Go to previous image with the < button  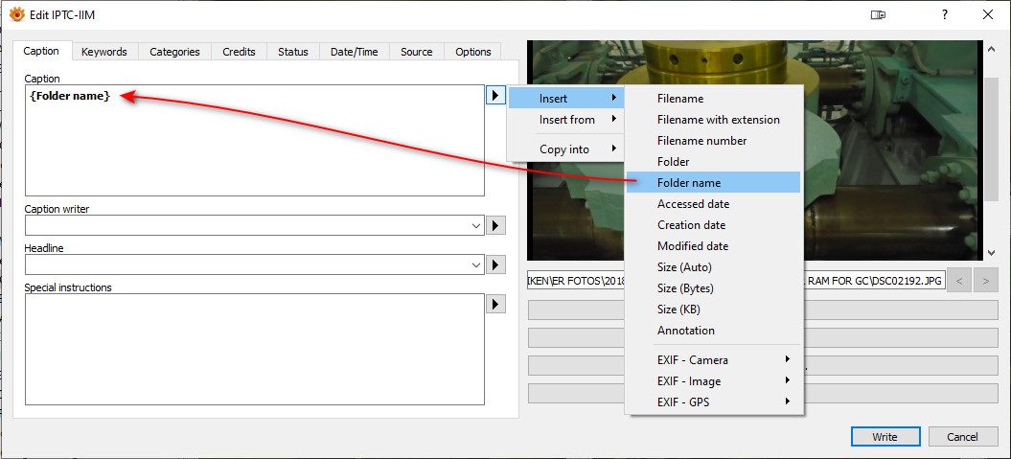[x=959, y=281]
